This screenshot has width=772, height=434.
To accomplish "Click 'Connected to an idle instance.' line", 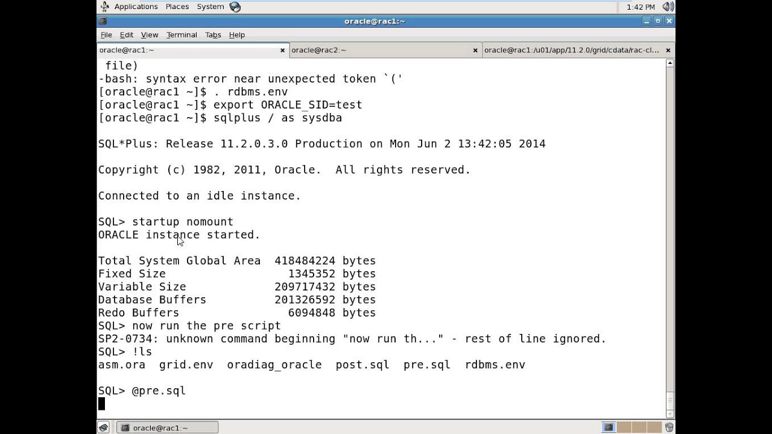I will [200, 196].
